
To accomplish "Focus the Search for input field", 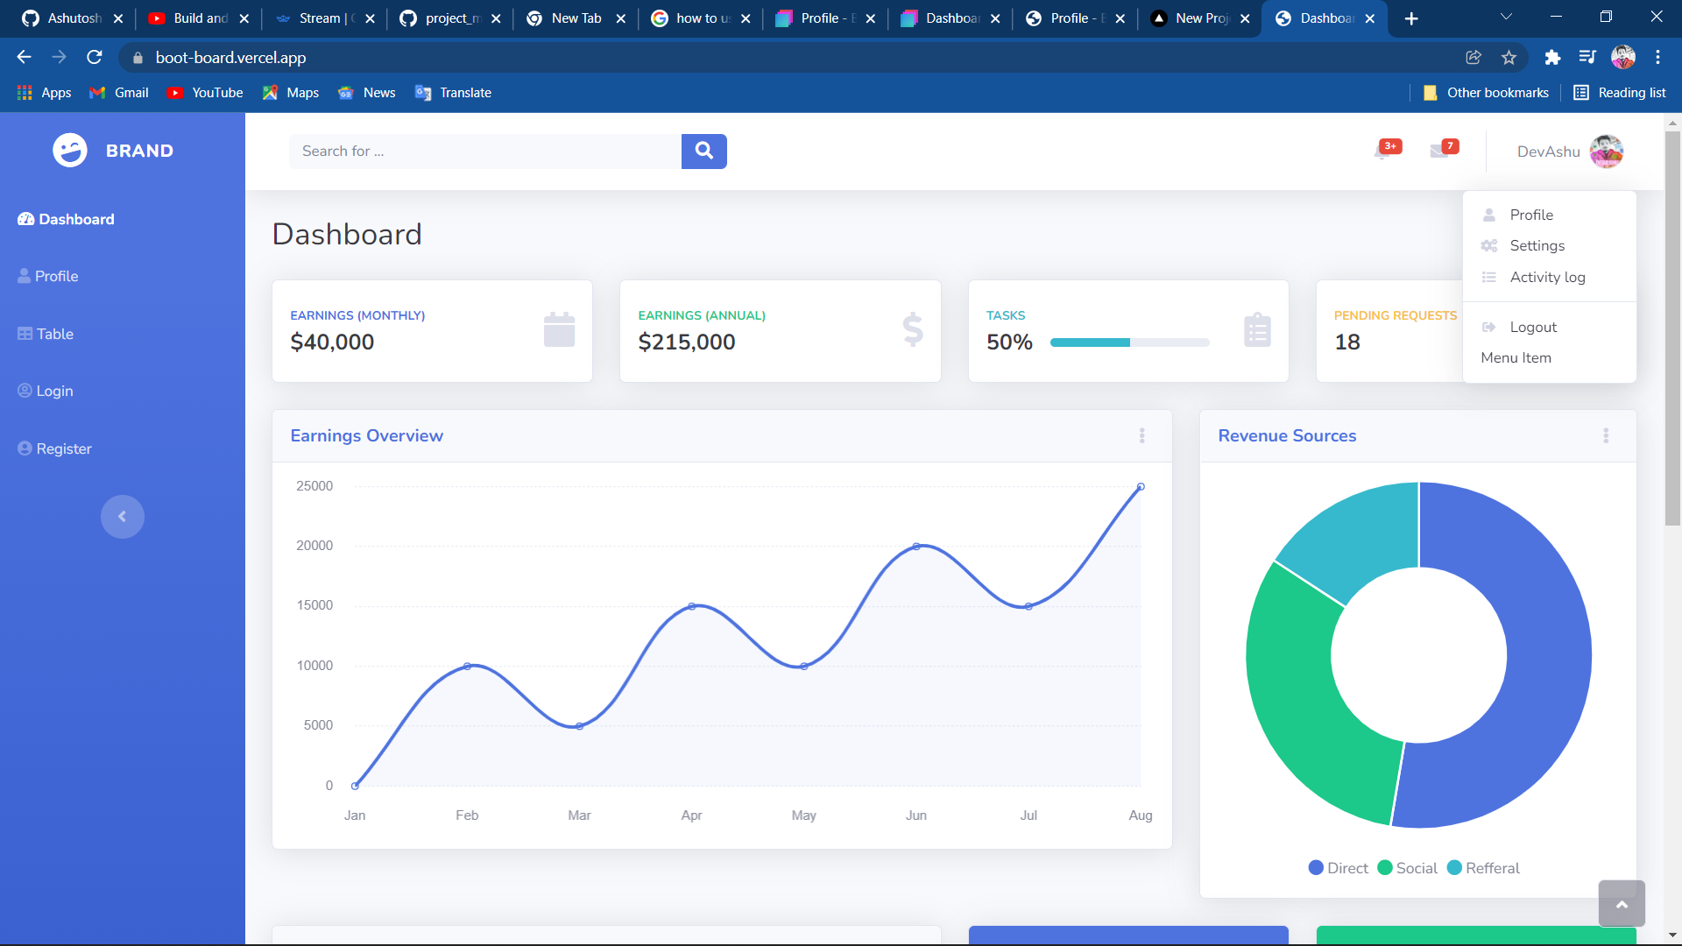I will pos(485,151).
